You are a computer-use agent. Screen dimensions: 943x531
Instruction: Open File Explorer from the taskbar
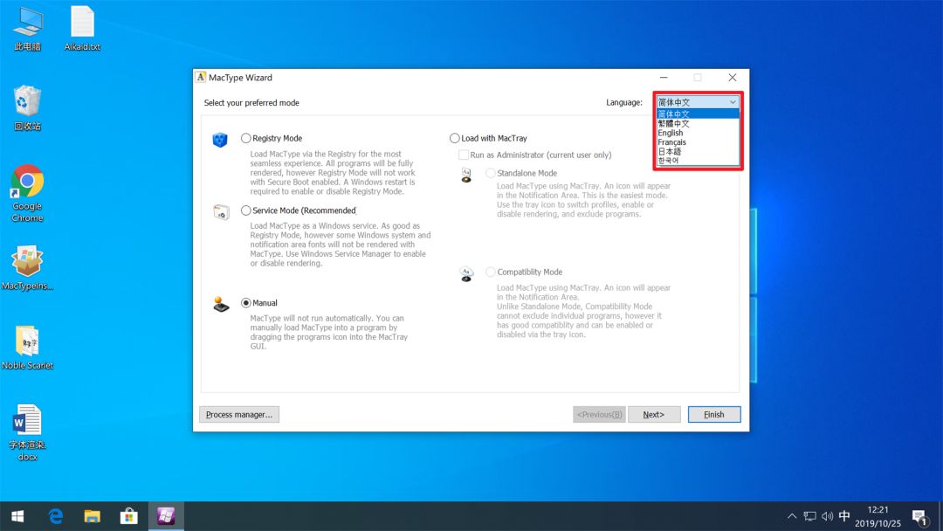pos(92,516)
